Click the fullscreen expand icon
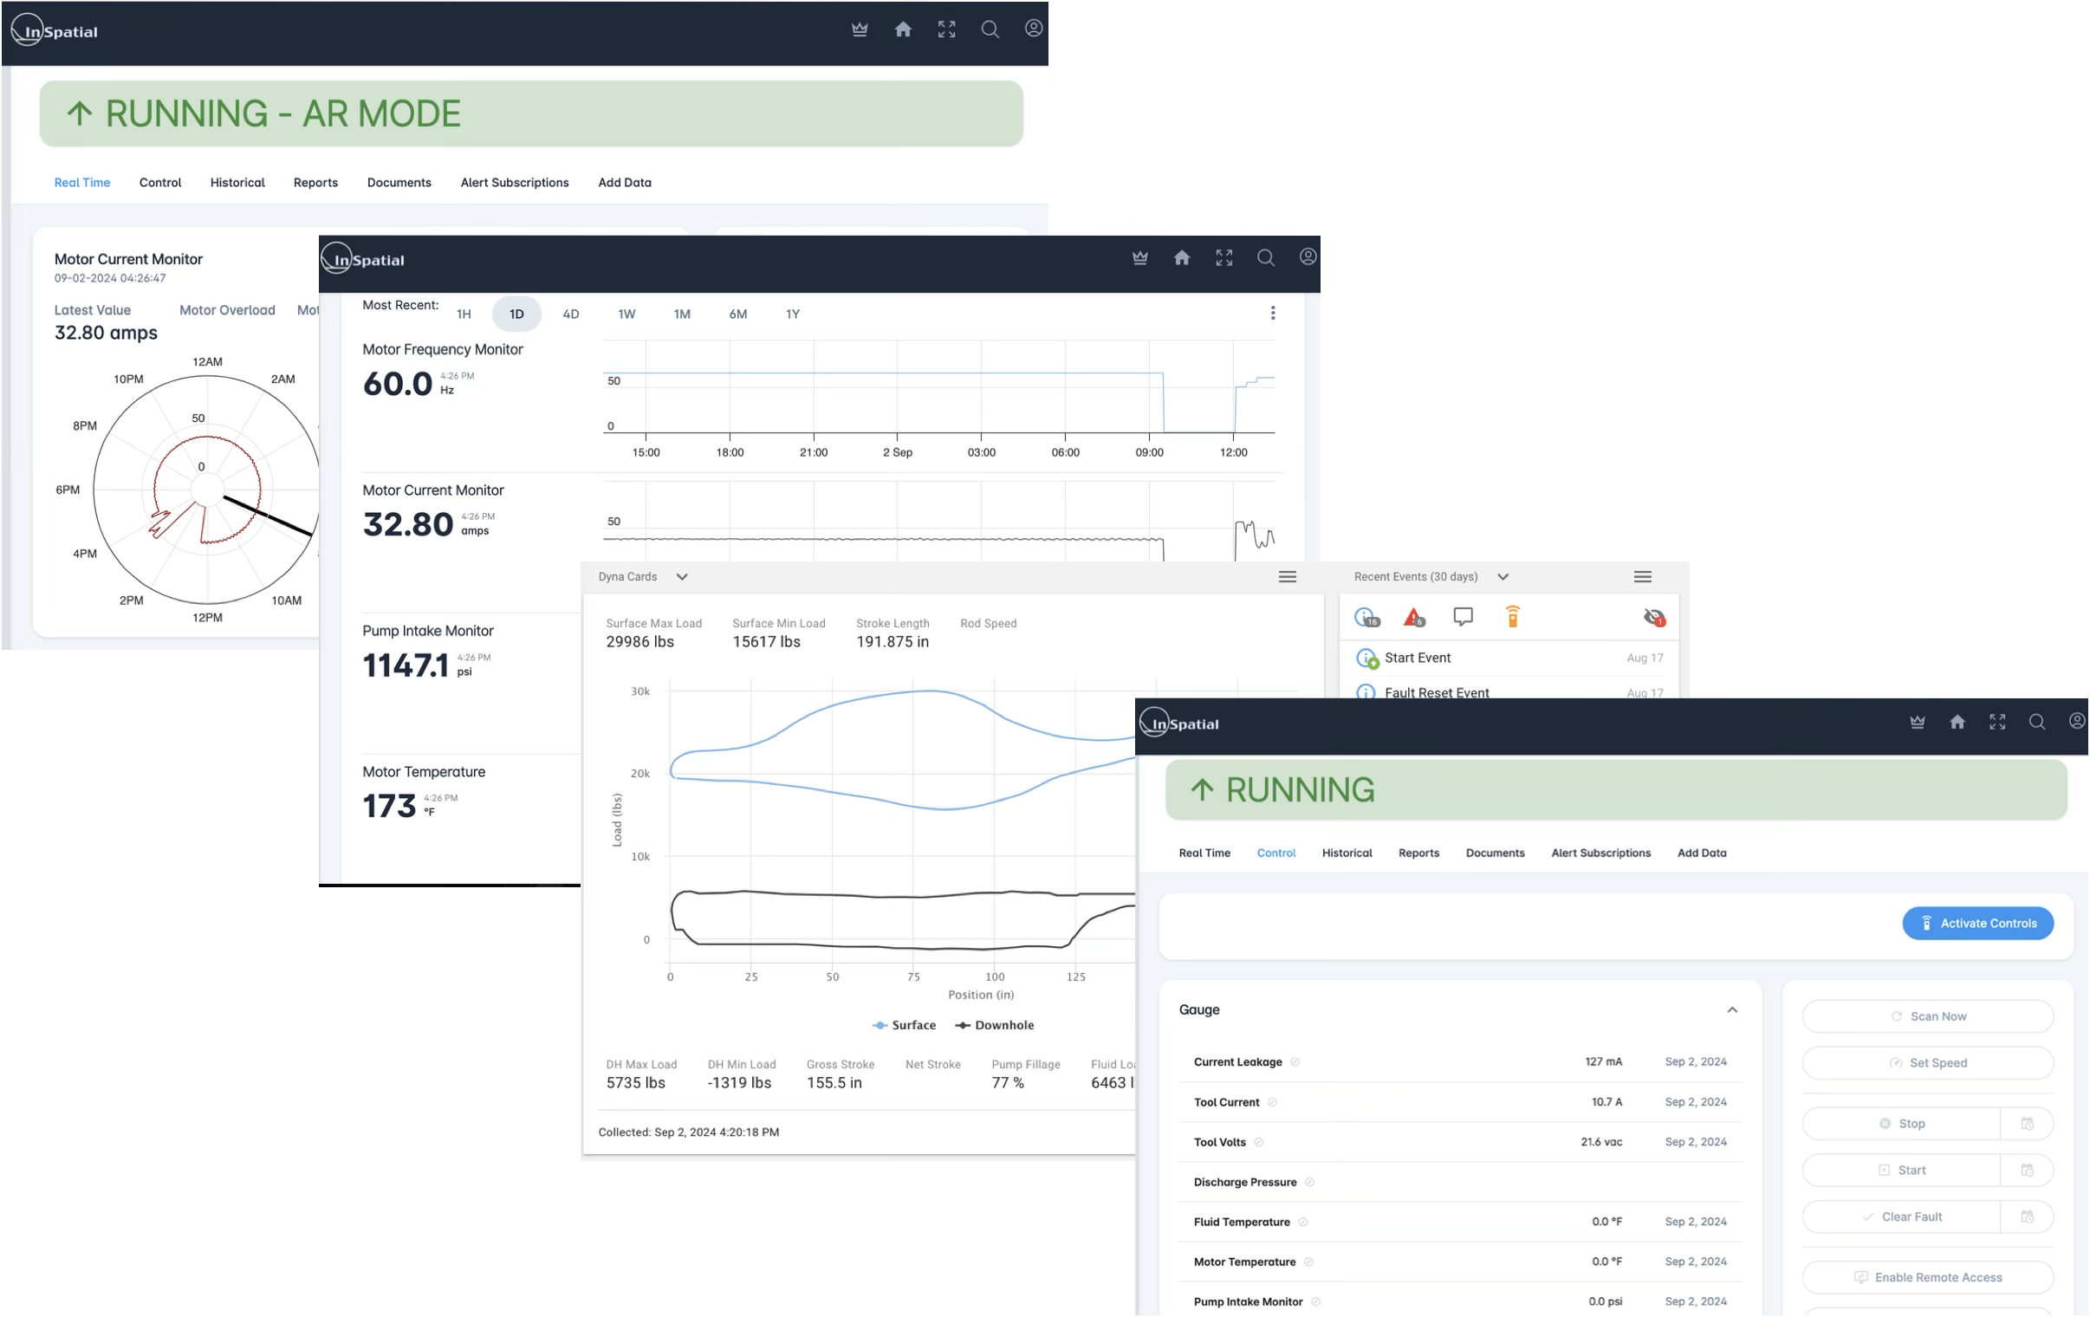 tap(946, 29)
